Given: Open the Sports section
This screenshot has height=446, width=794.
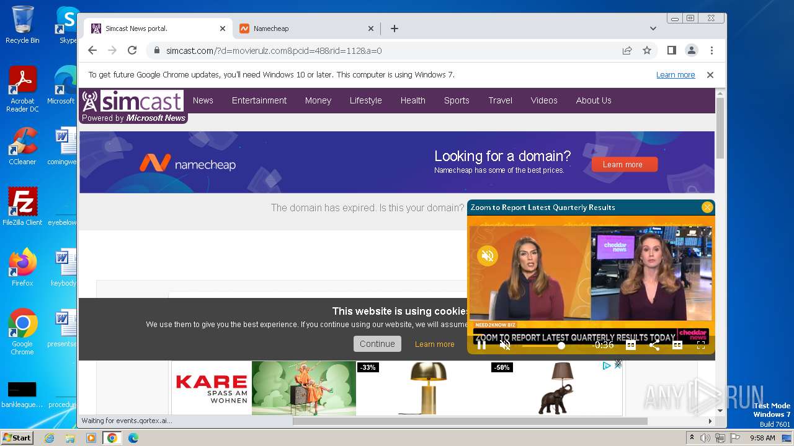Looking at the screenshot, I should click(457, 100).
